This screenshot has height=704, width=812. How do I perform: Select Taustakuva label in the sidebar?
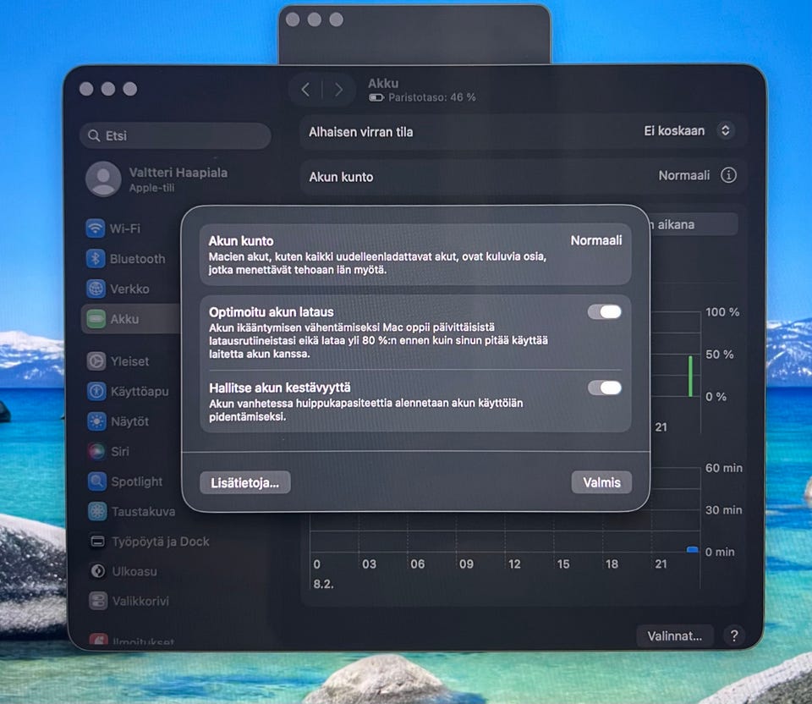click(143, 512)
